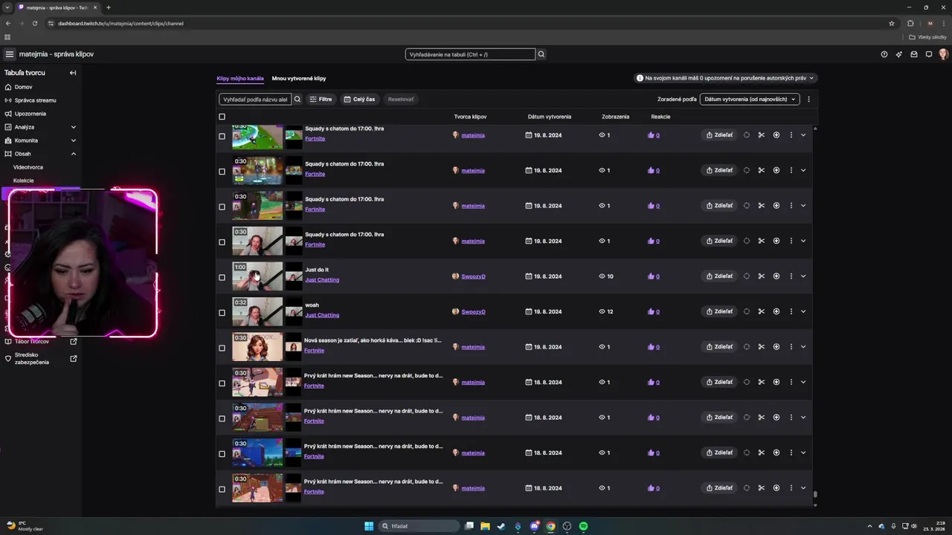The width and height of the screenshot is (952, 535).
Task: Reload the page in Chrome
Action: point(34,23)
